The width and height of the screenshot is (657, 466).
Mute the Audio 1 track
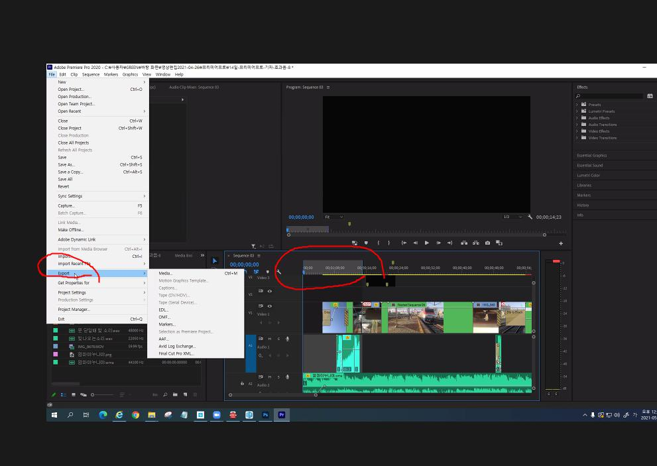(270, 339)
